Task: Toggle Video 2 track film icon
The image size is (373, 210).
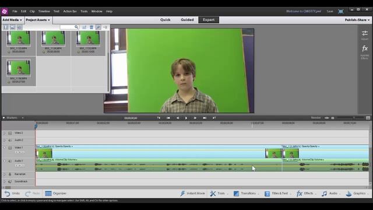Action: 10,133
